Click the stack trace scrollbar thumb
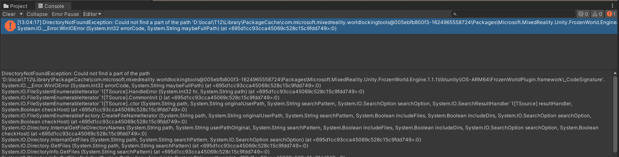This screenshot has width=619, height=157. click(x=615, y=114)
